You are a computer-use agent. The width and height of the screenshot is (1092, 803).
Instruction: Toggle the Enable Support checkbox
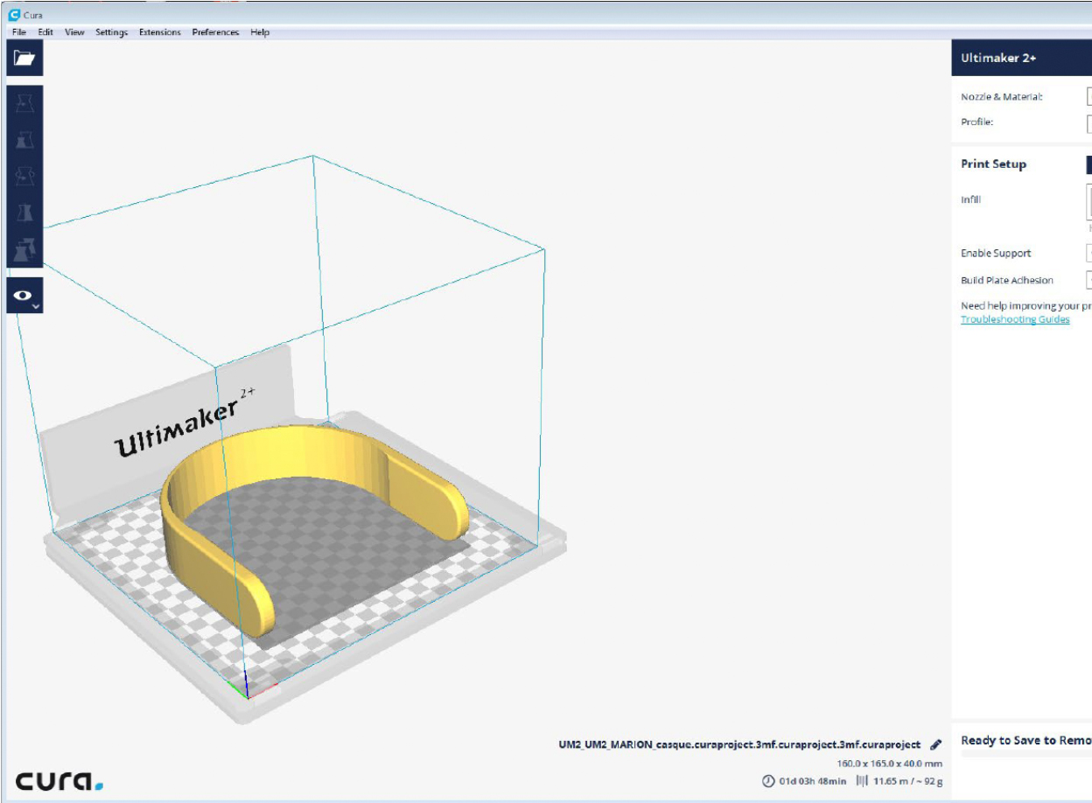(x=1088, y=254)
